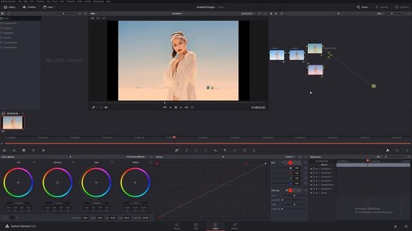Toggle Image Wipe in viewer
Screen dimensions: 412x231
92,18
